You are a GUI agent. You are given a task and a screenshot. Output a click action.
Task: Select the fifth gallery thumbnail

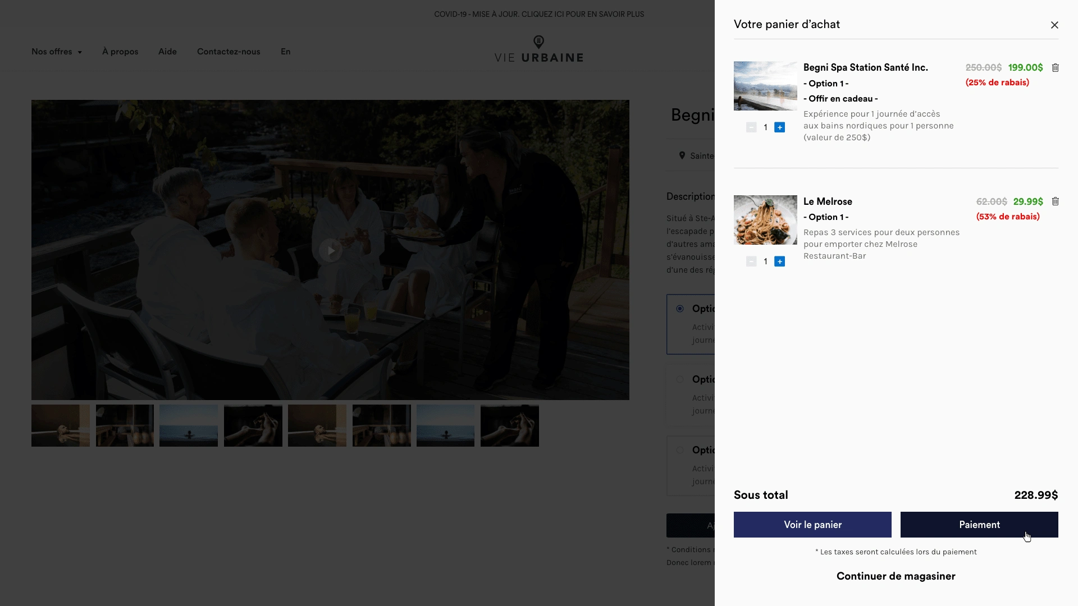317,426
